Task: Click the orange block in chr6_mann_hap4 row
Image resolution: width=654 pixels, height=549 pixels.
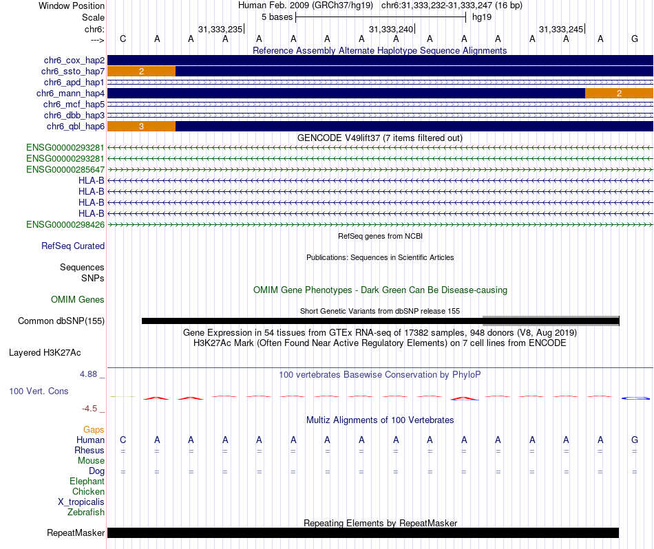Action: pyautogui.click(x=619, y=94)
